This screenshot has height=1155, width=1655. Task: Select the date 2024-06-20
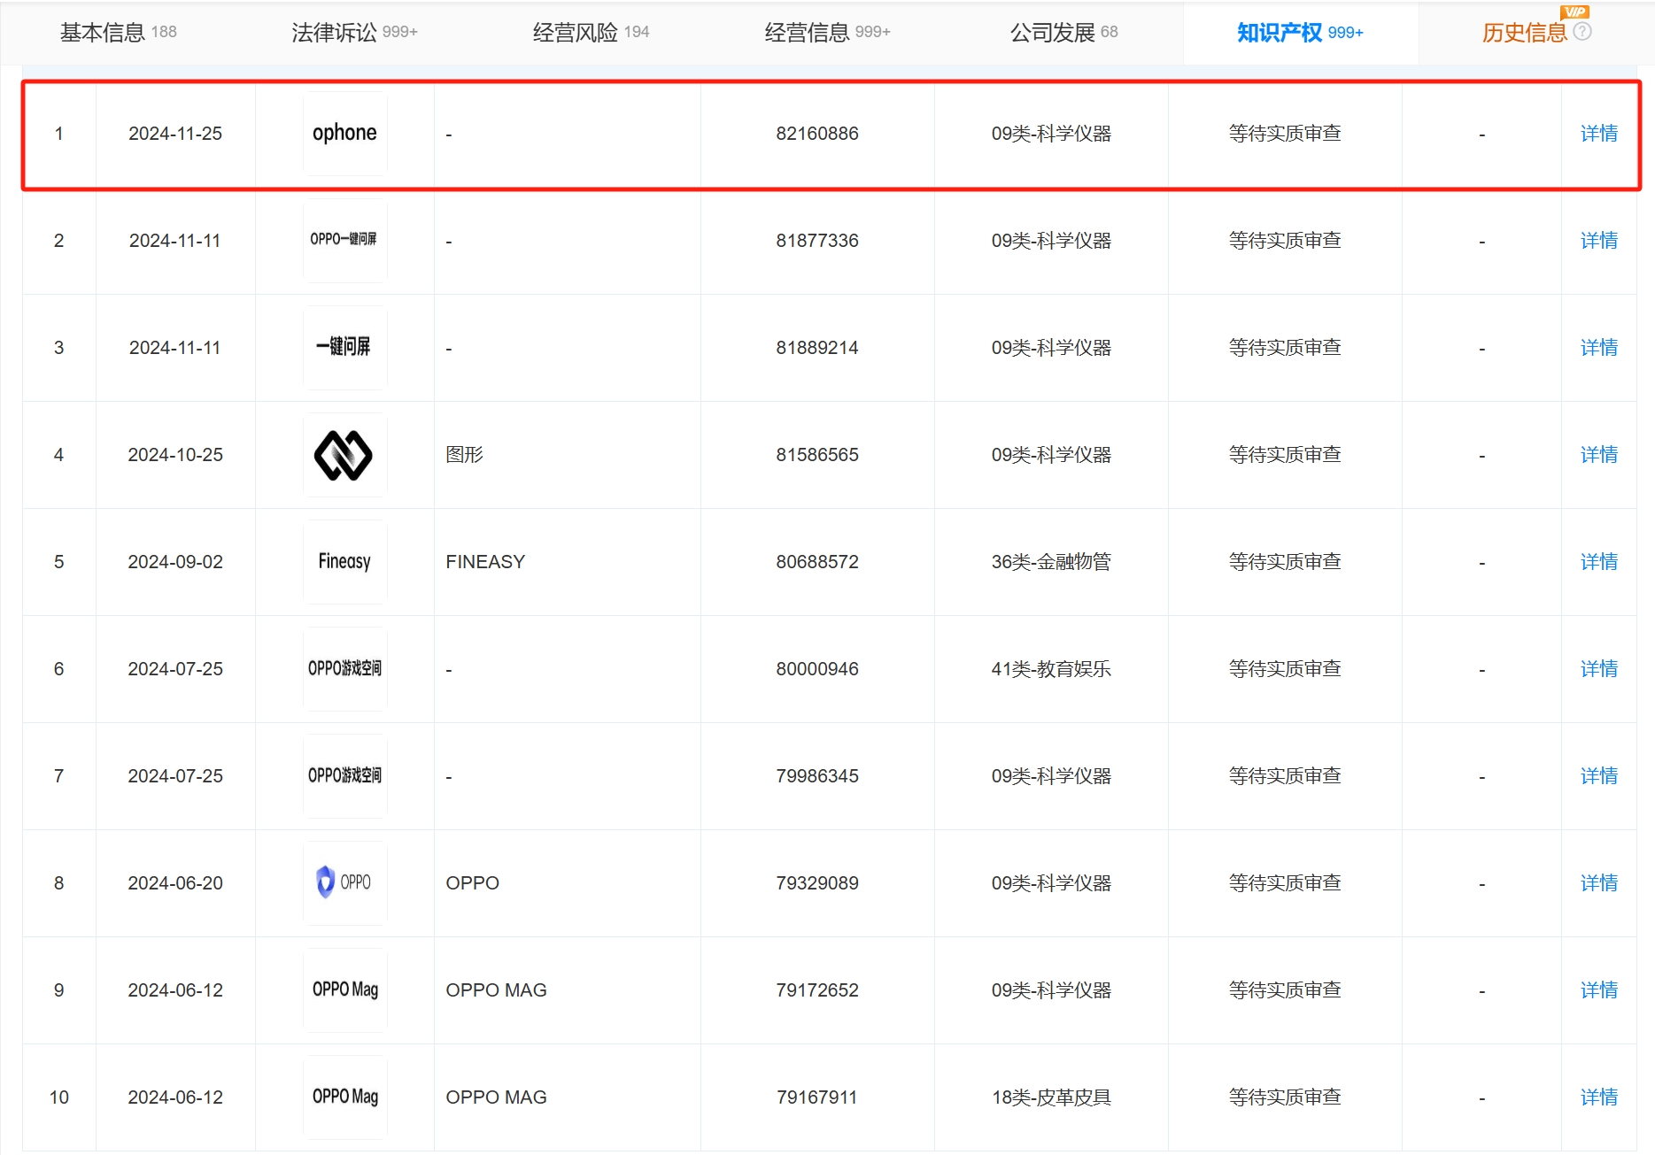tap(175, 883)
